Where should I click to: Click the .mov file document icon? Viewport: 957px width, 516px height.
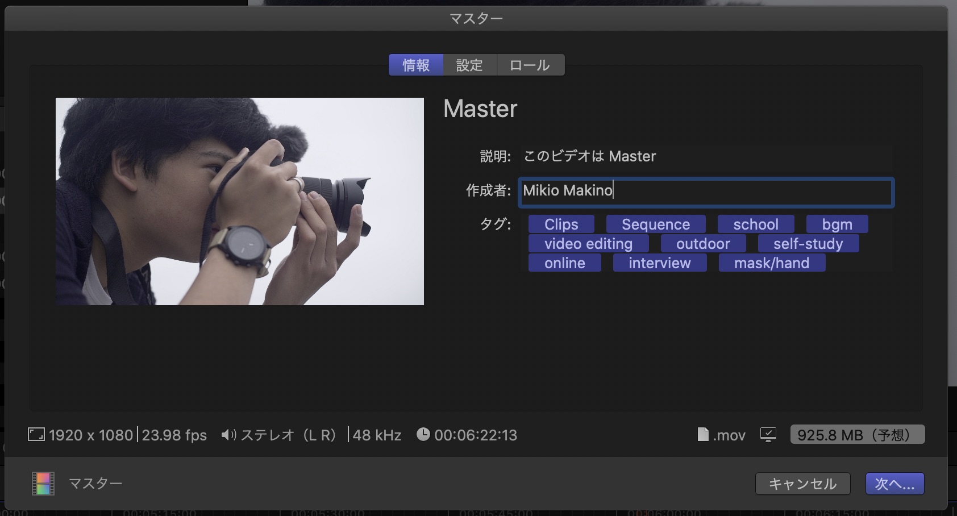(x=703, y=435)
